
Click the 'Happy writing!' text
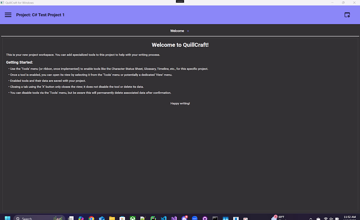[180, 103]
